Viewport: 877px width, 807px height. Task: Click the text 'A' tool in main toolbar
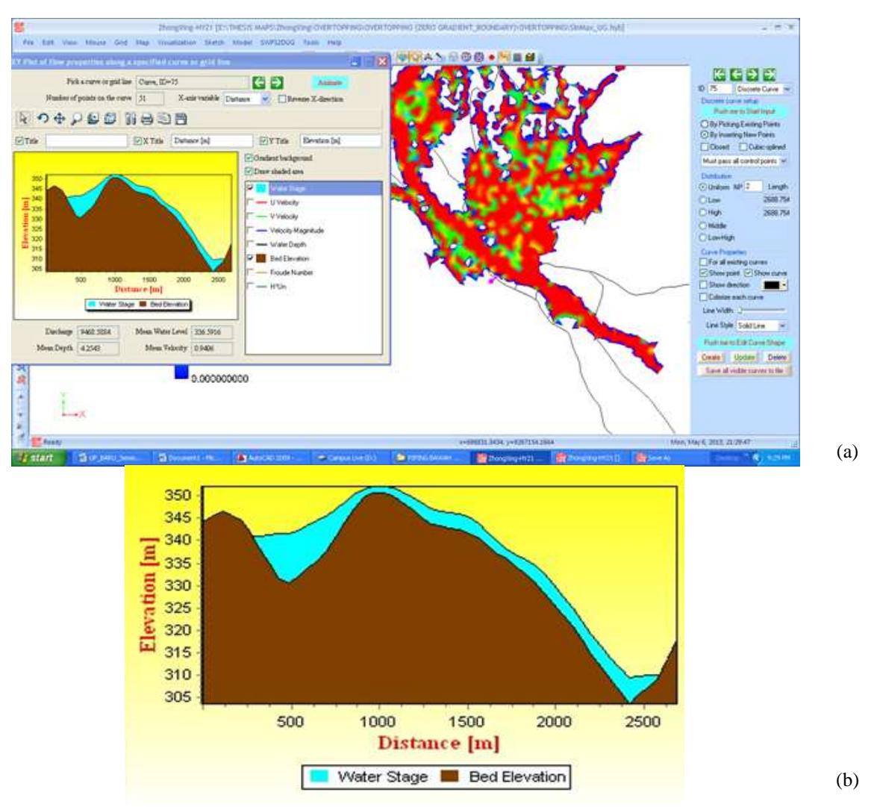point(428,57)
